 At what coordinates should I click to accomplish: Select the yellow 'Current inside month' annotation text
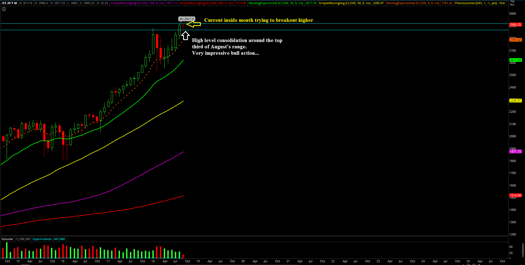[259, 20]
